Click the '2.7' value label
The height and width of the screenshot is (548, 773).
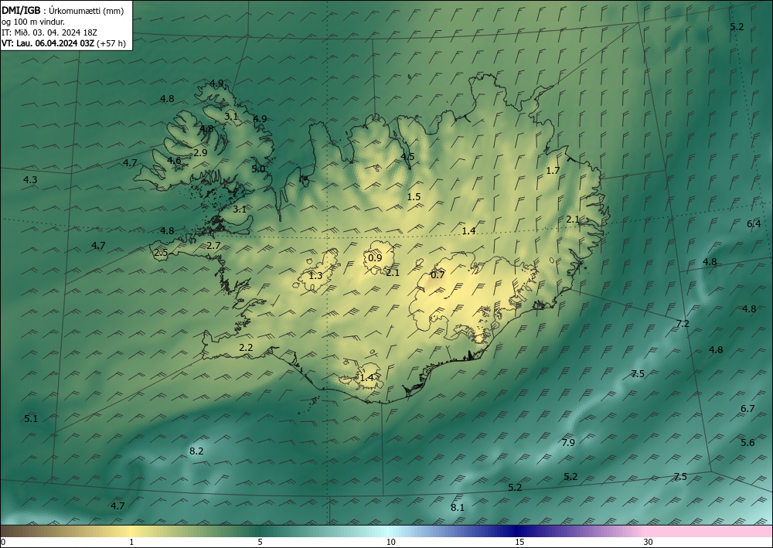click(213, 246)
